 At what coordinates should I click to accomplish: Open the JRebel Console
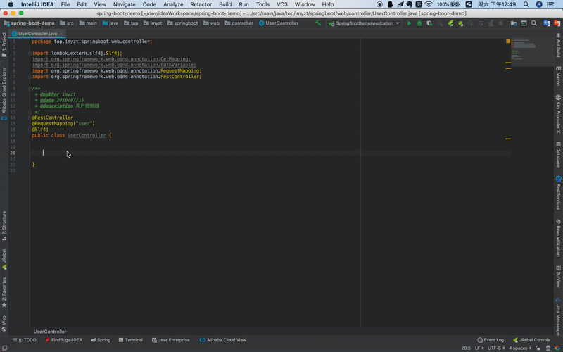click(x=531, y=340)
